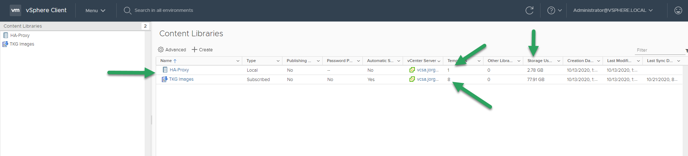Focus the Search in all environments field
This screenshot has width=688, height=156.
[164, 10]
